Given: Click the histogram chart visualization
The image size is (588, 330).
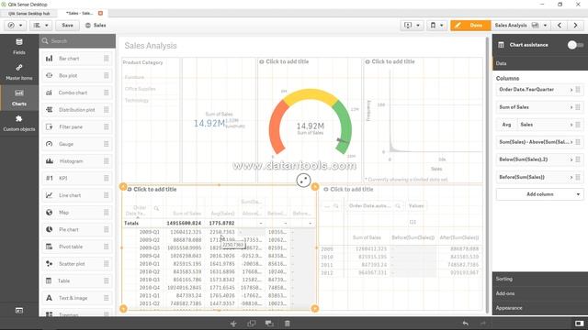Looking at the screenshot, I should click(423, 120).
